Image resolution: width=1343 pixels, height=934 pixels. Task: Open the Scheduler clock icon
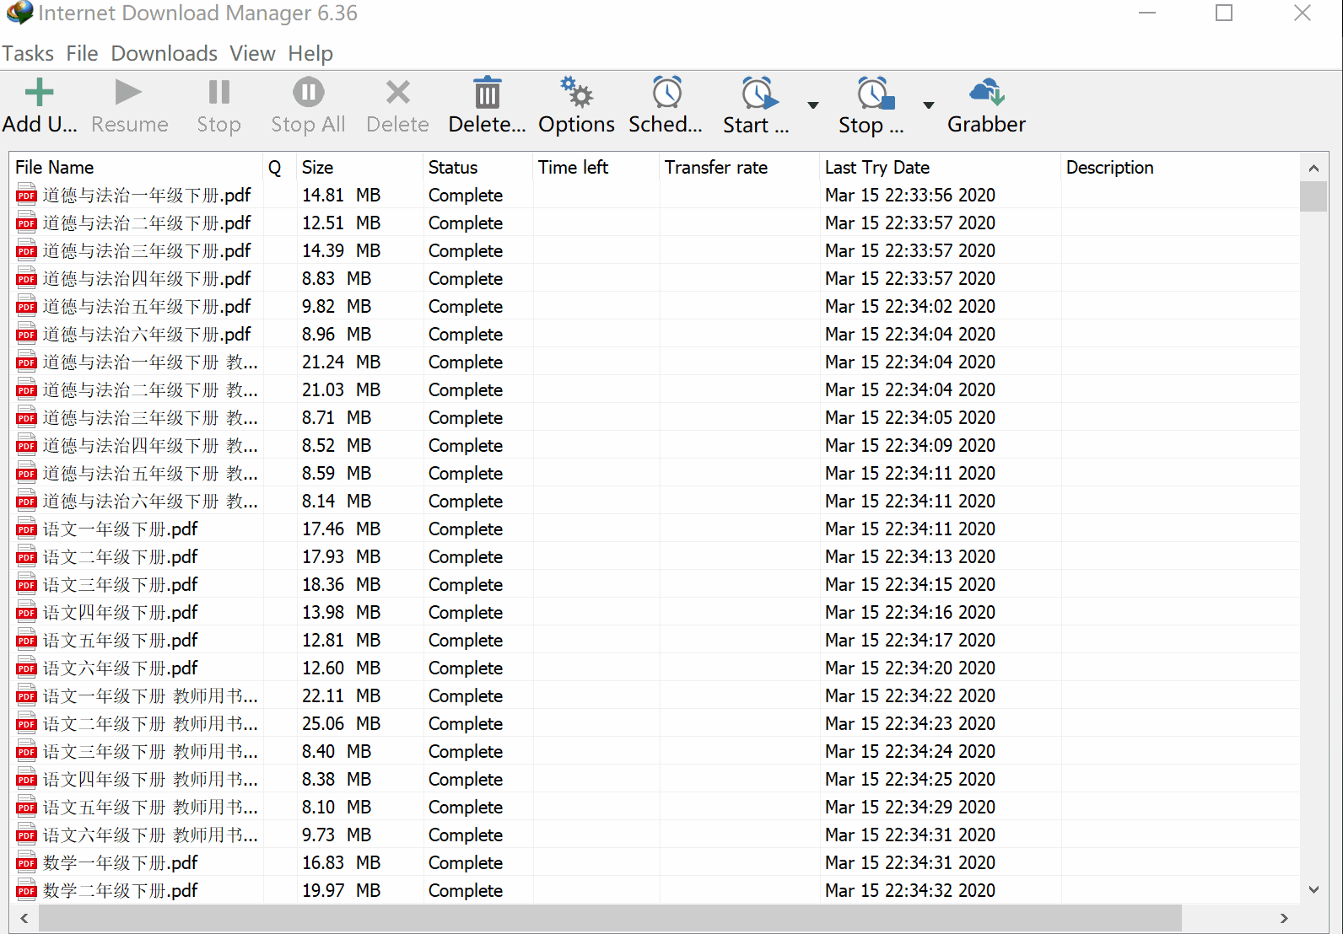[x=666, y=92]
